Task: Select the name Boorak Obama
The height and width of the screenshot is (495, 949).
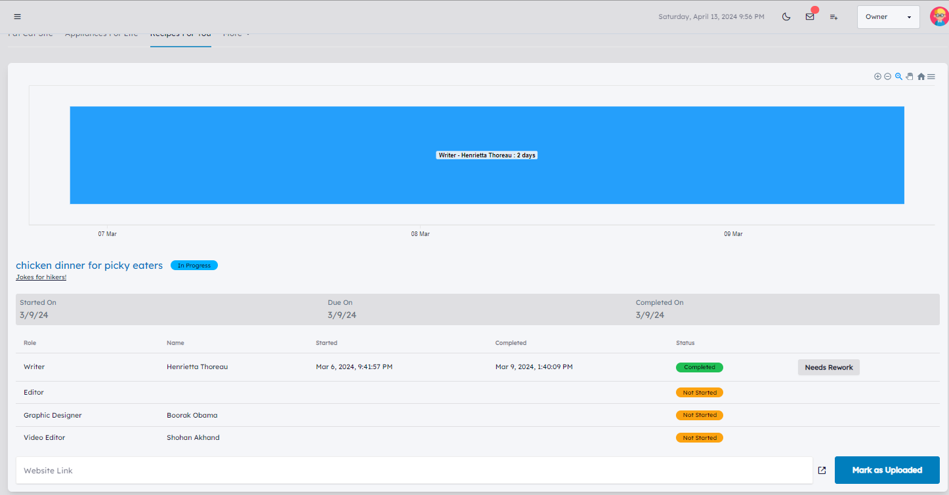Action: pyautogui.click(x=192, y=415)
